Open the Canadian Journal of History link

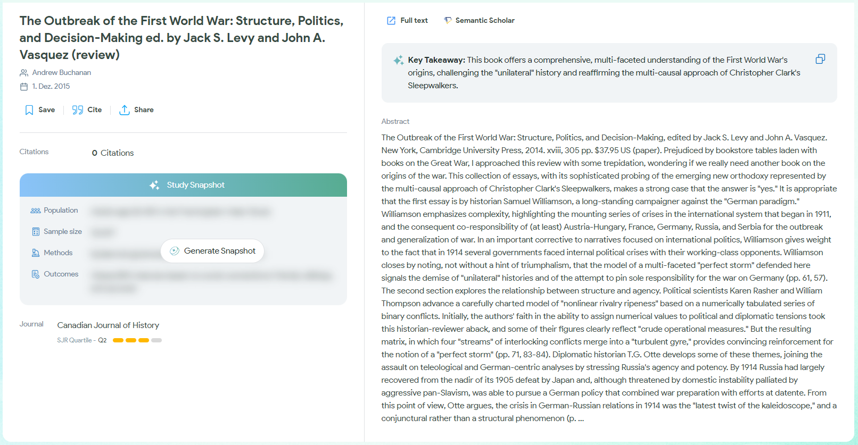coord(108,325)
